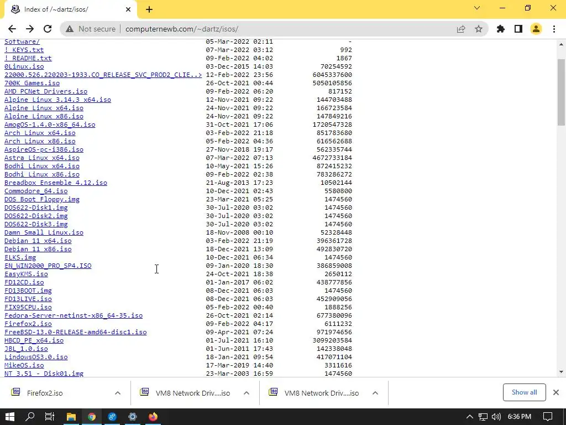Download EasyKMS.iso

point(26,274)
